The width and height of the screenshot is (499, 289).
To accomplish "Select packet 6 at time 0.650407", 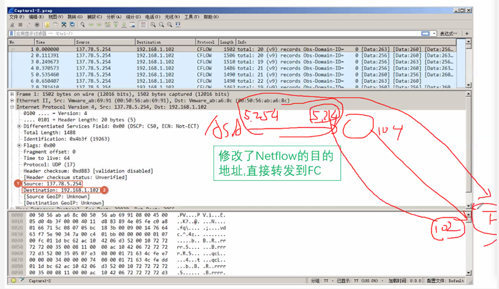I will point(232,81).
